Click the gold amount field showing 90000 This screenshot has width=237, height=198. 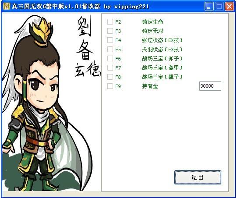(210, 86)
